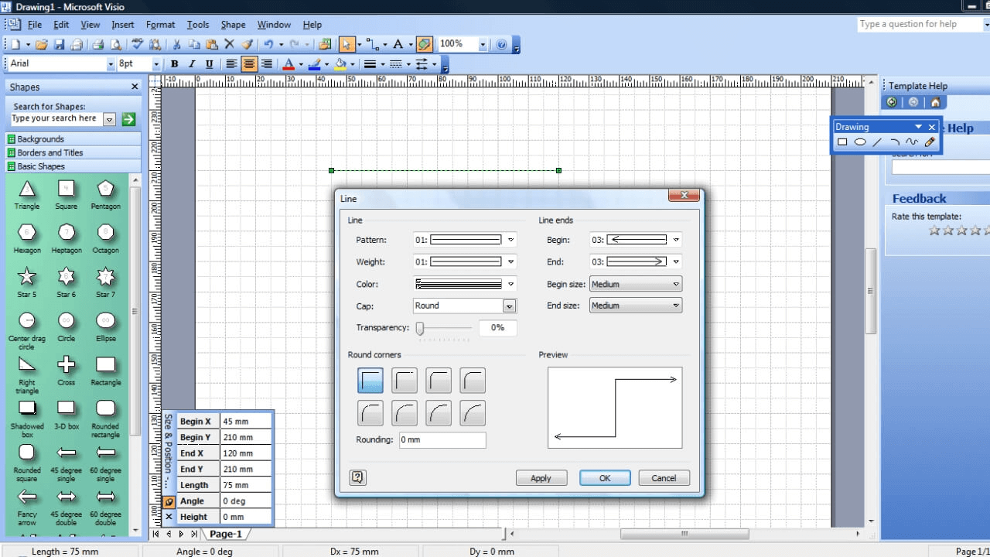Click the Format Painter brush icon
Image resolution: width=990 pixels, height=557 pixels.
coord(247,44)
